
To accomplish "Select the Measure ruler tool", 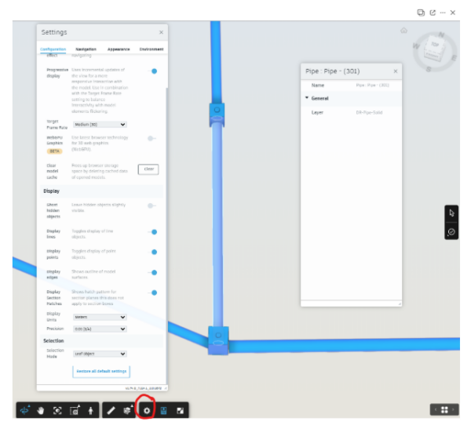I will coord(111,410).
